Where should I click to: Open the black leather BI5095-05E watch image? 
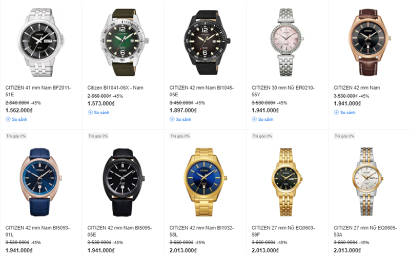pyautogui.click(x=123, y=182)
